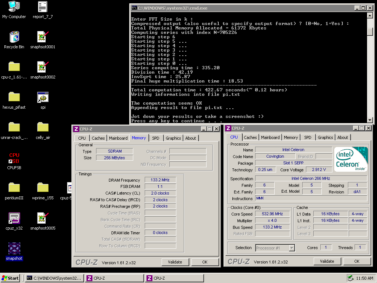
Task: Click the Intel Celeron 266 MHz specification field
Action: point(311,178)
